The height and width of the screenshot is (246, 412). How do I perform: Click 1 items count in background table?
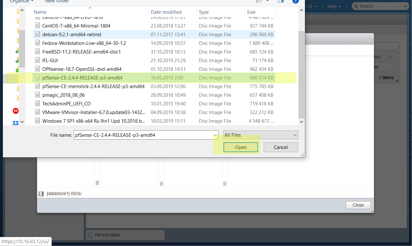tap(386, 78)
